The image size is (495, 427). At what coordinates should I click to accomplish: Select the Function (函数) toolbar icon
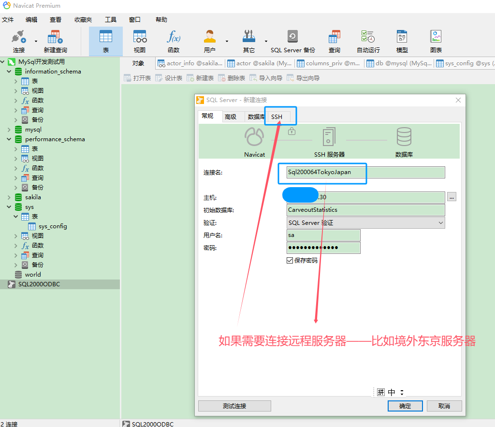[x=174, y=41]
